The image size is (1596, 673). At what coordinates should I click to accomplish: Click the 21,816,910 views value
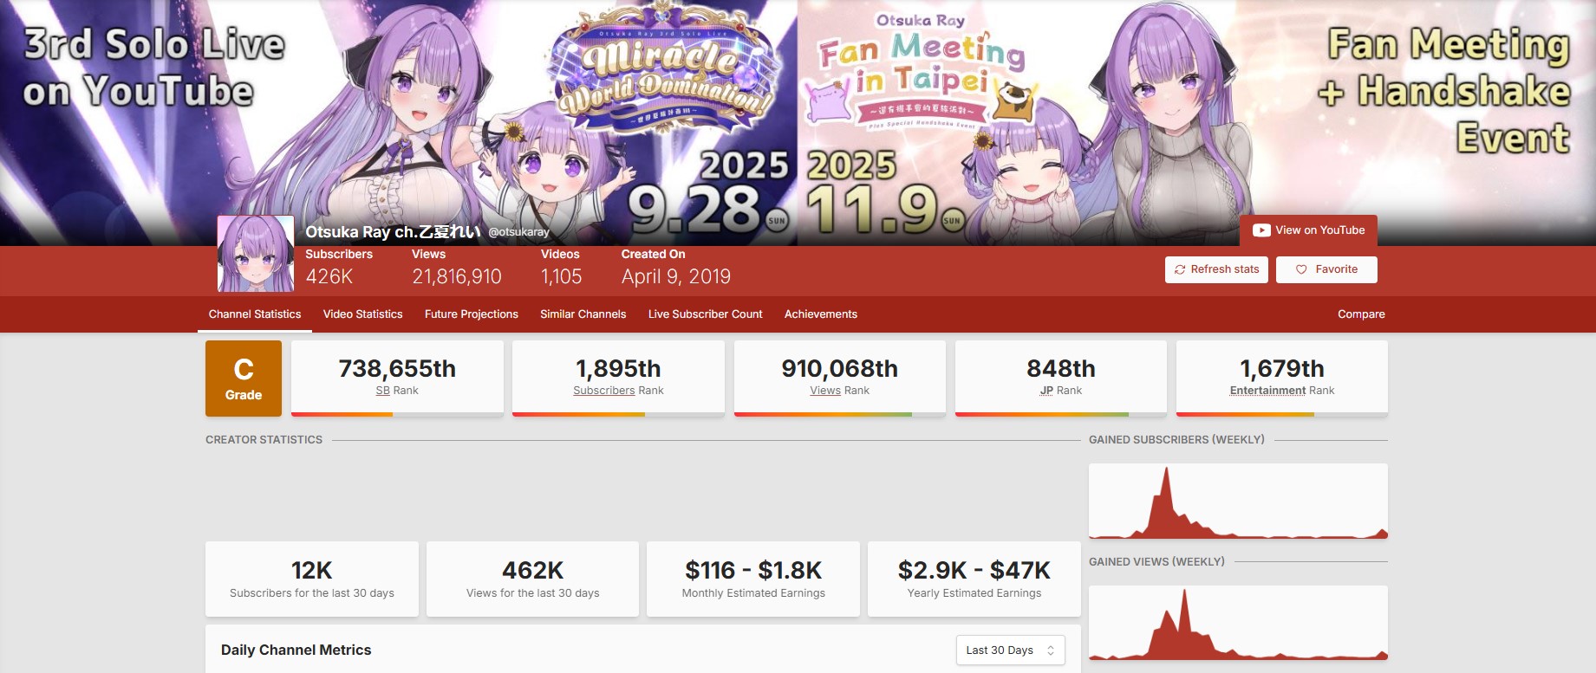(x=457, y=276)
